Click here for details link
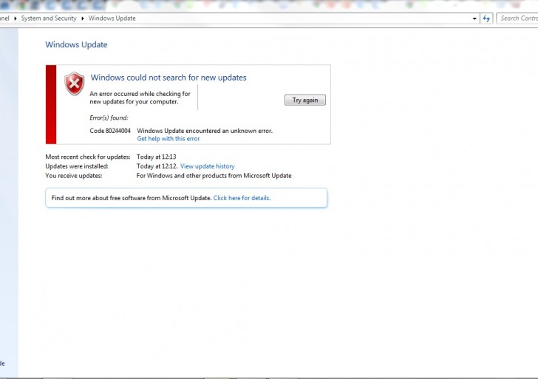The width and height of the screenshot is (538, 379). (x=242, y=198)
